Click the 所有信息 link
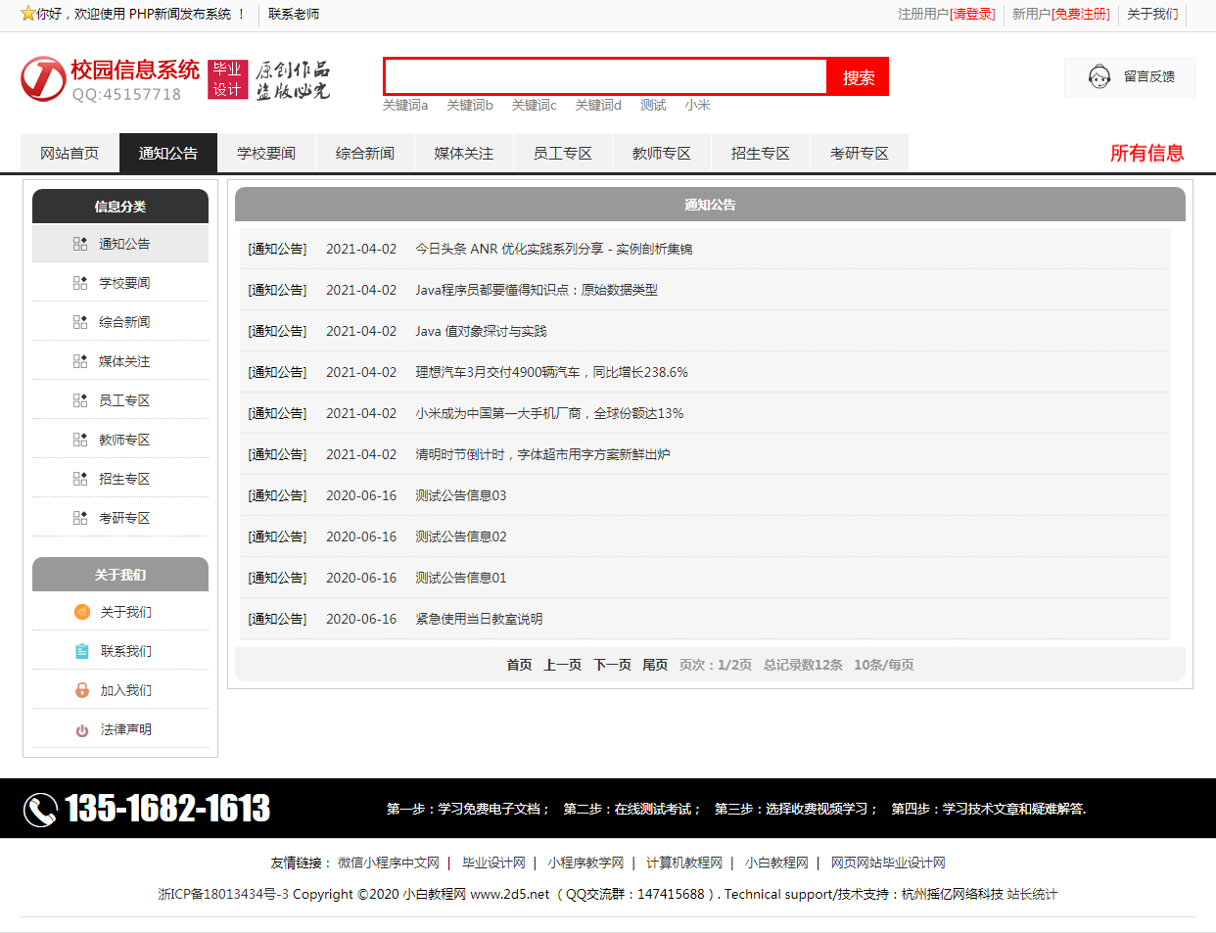 (x=1146, y=153)
